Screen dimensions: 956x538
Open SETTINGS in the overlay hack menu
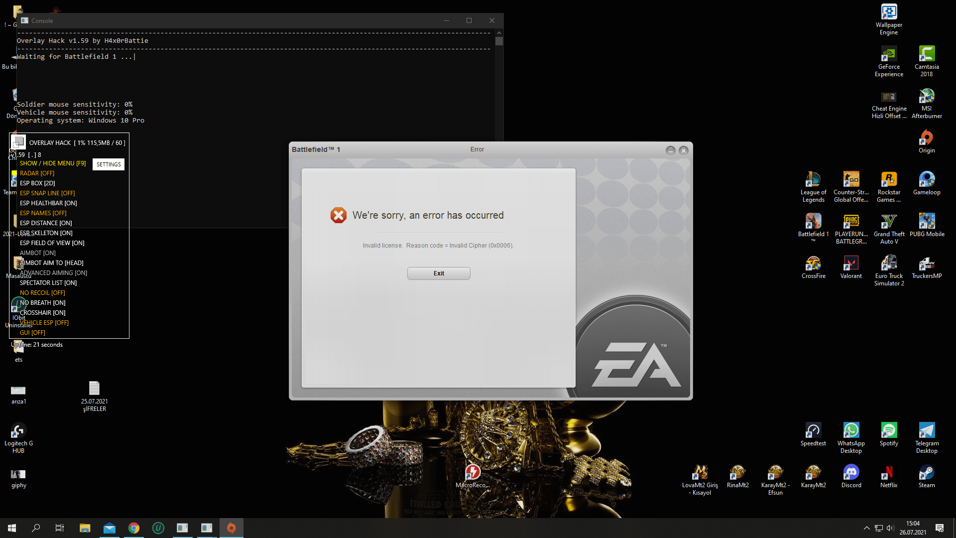(x=109, y=164)
